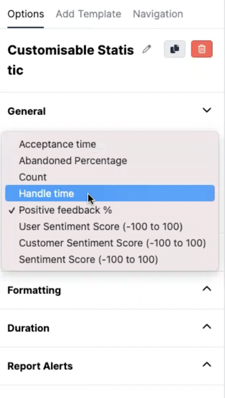
Task: Pick the Sentiment Score (-100 to 100) option
Action: (110, 260)
